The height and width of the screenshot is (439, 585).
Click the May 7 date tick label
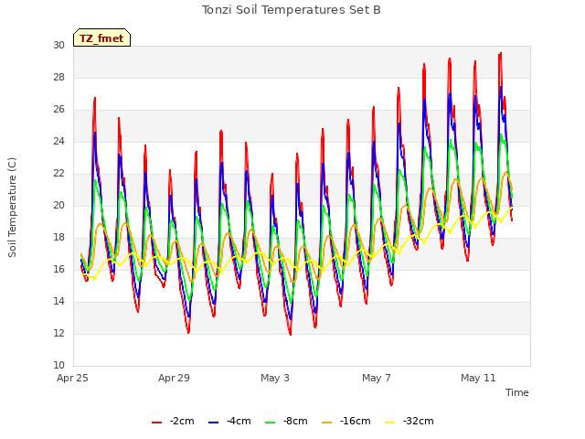point(377,378)
